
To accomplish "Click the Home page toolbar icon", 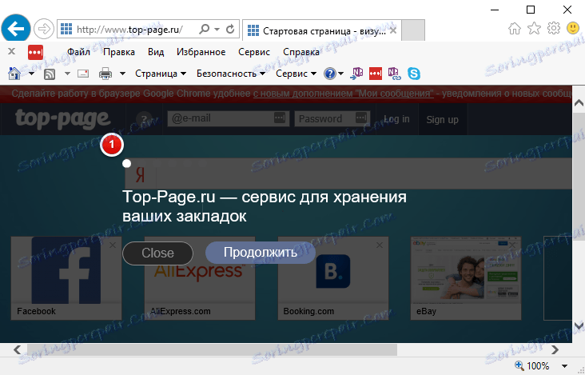I will point(14,74).
